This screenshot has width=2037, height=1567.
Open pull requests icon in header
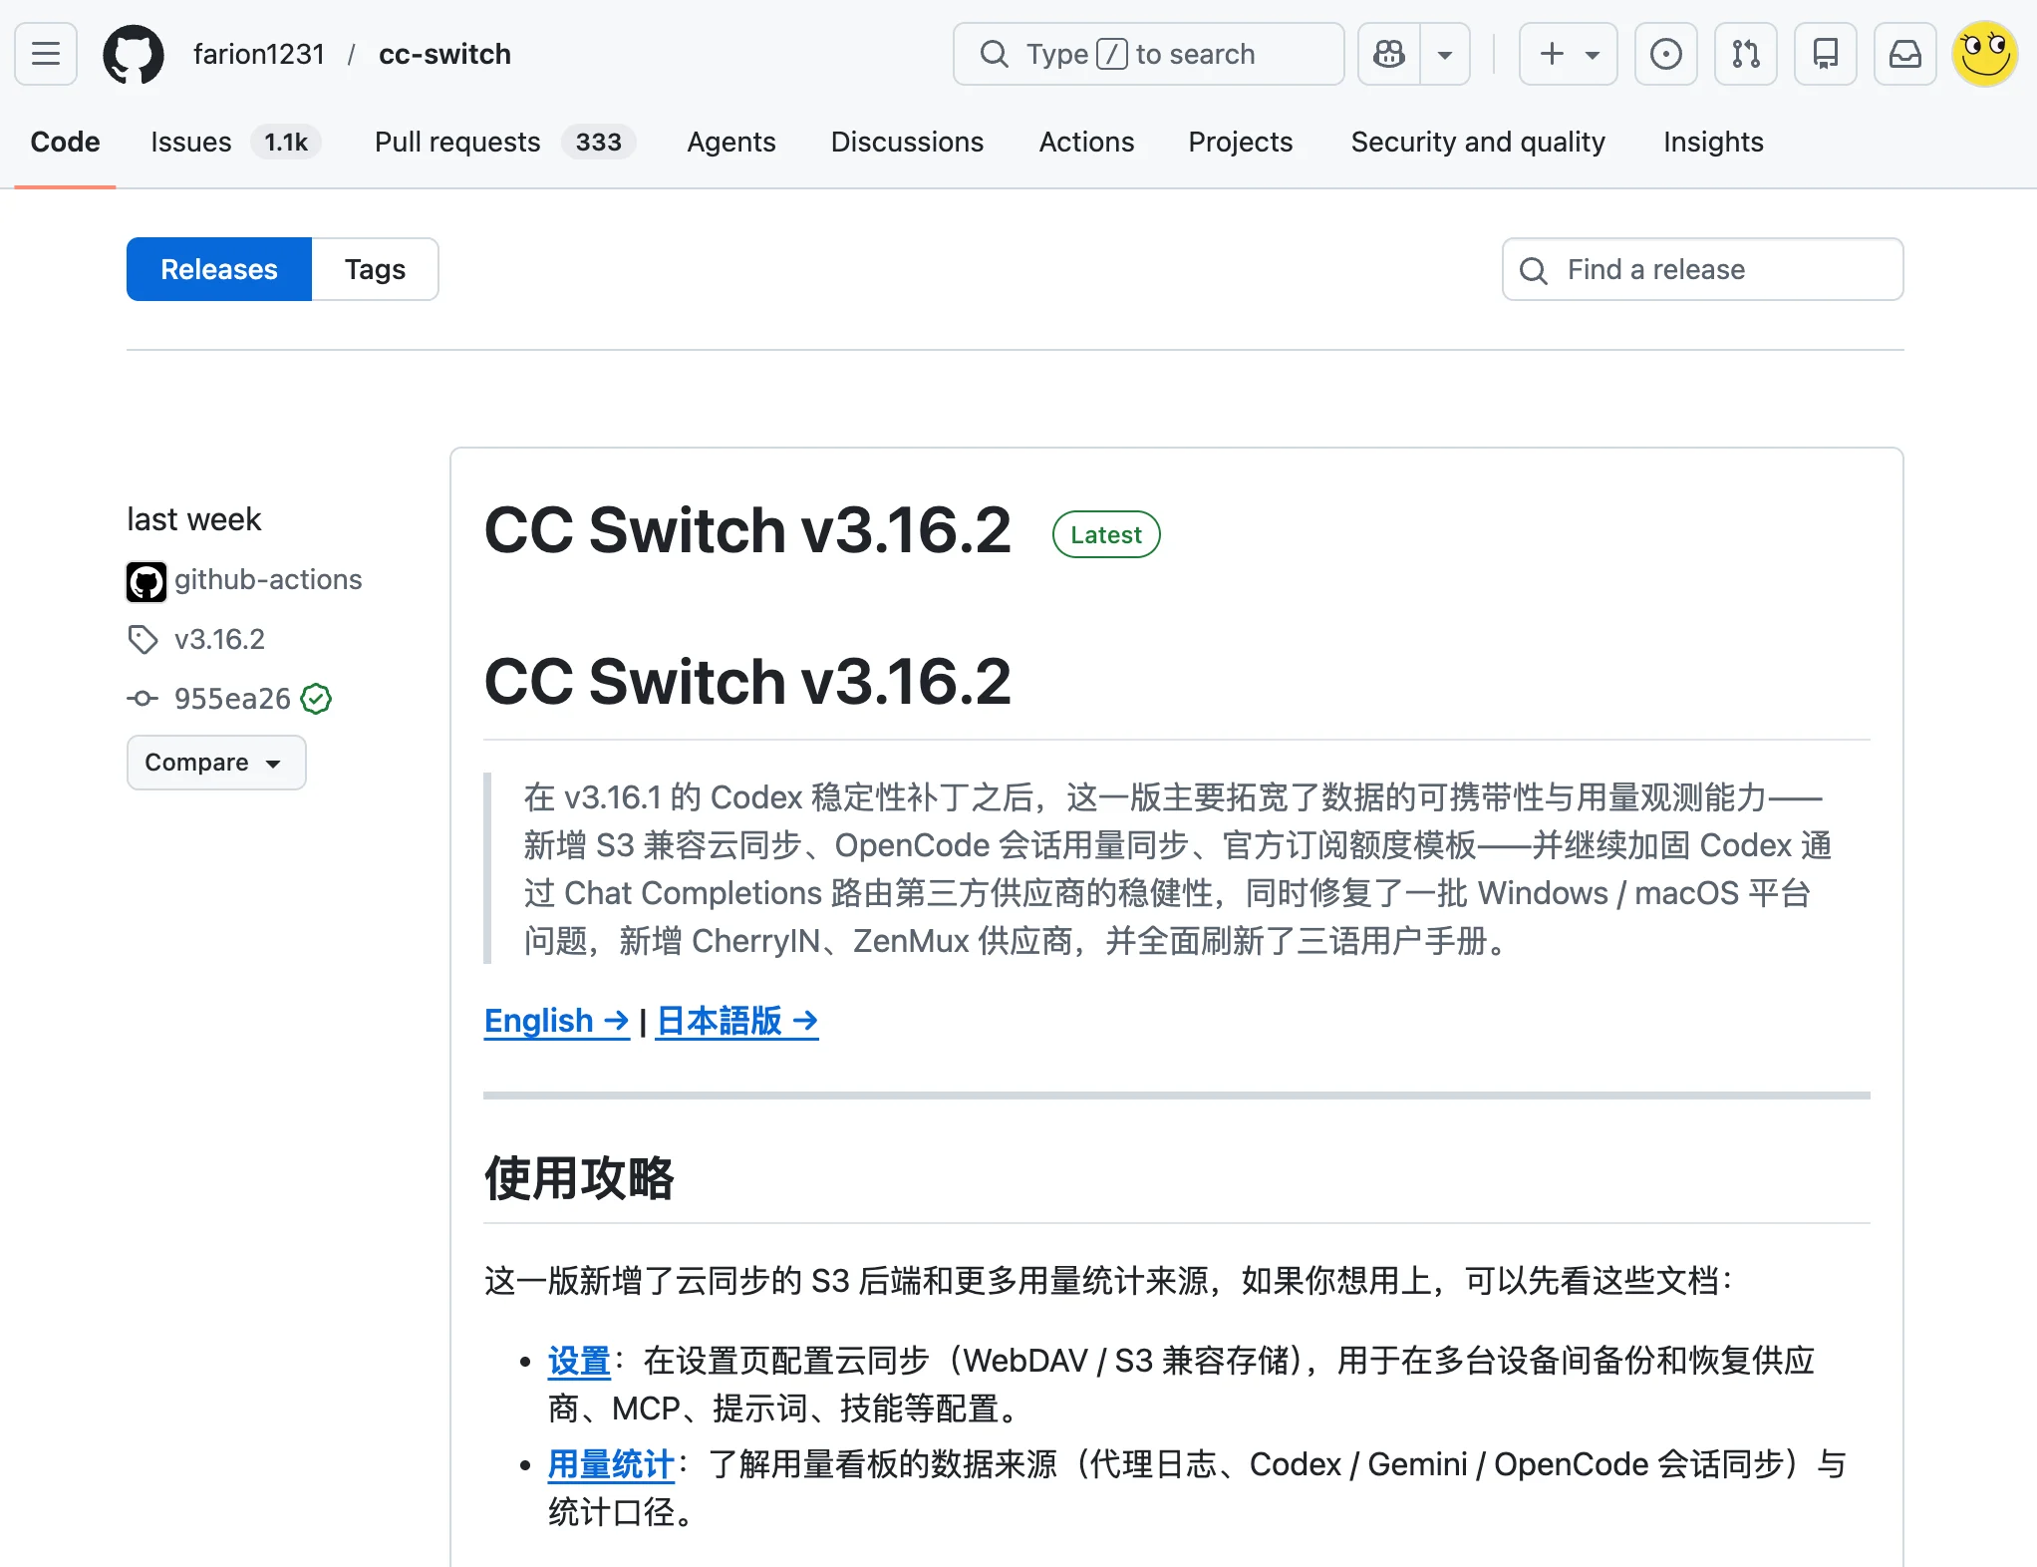pyautogui.click(x=1746, y=54)
